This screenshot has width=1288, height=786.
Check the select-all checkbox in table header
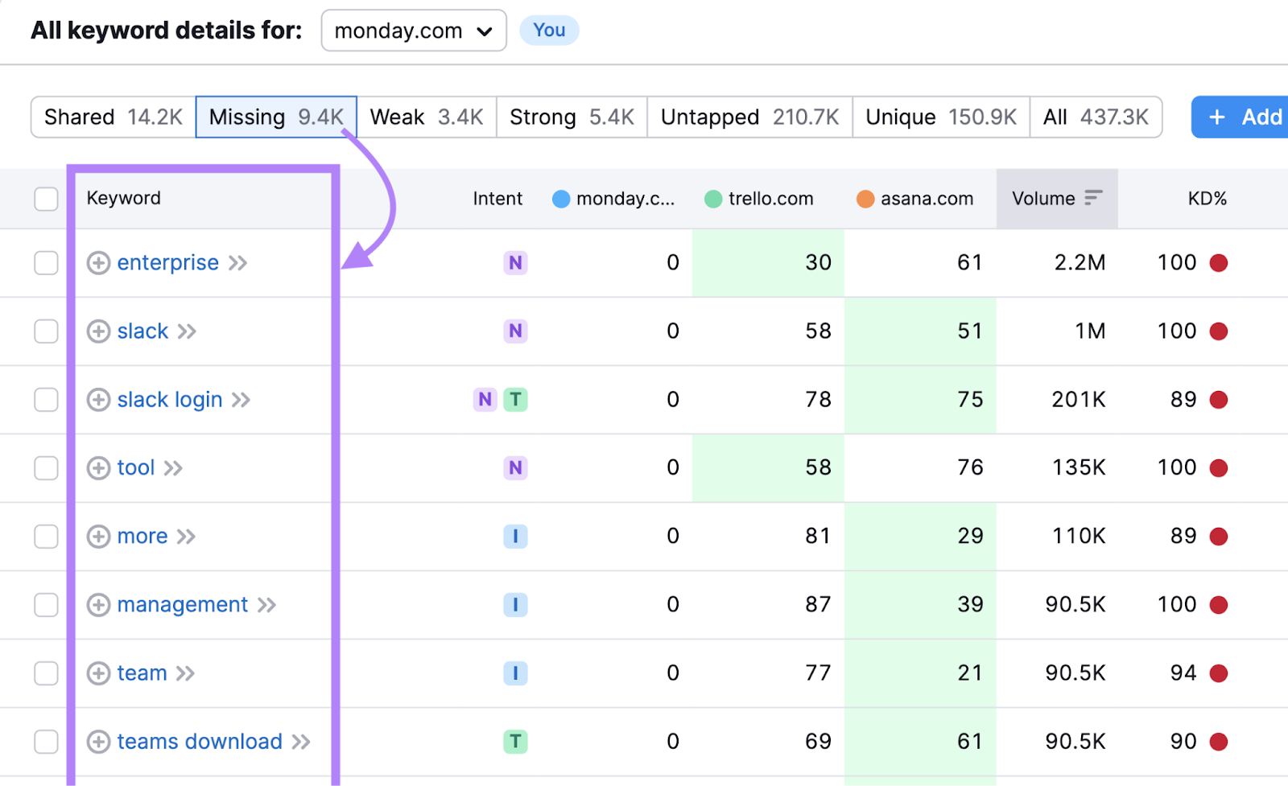pos(46,198)
